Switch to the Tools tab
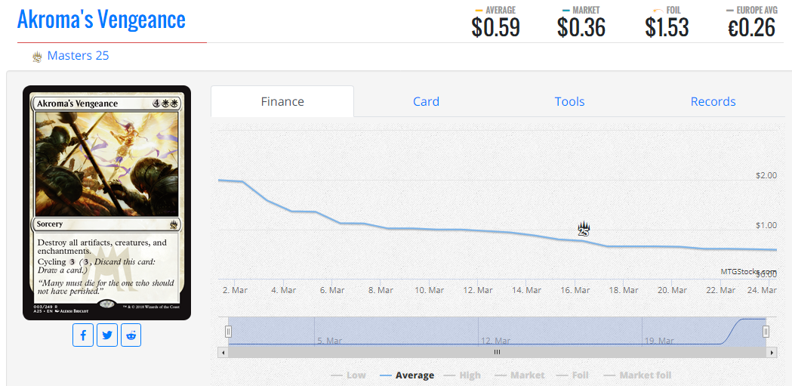 569,101
